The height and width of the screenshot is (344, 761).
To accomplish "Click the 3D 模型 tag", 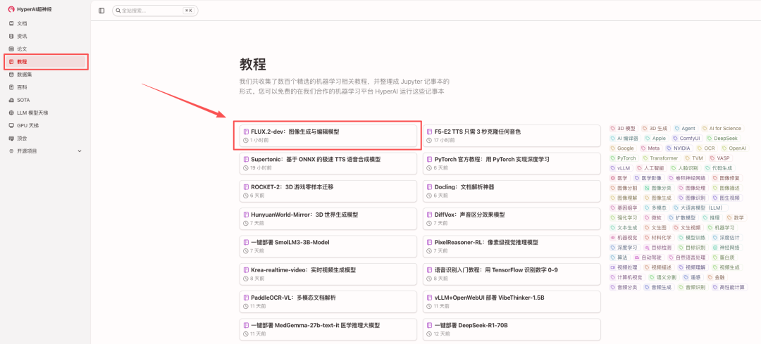I will pyautogui.click(x=623, y=129).
